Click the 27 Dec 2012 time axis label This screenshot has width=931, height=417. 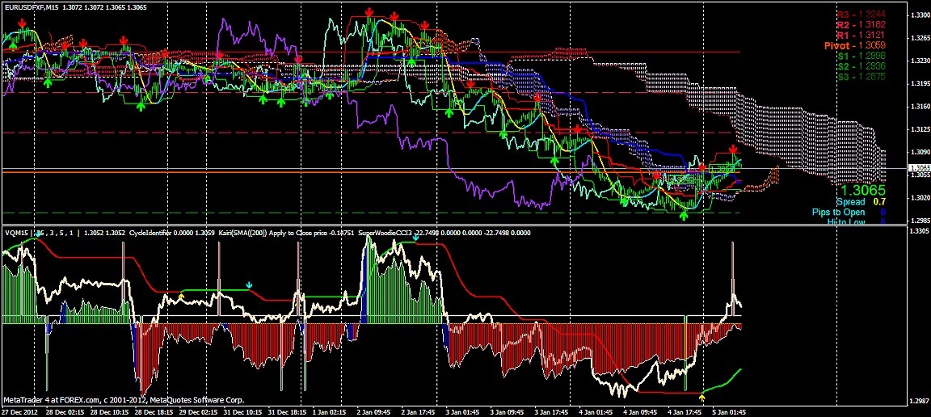(19, 411)
